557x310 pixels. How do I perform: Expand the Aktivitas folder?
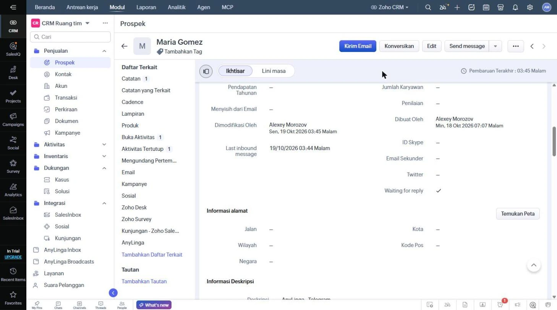tap(104, 145)
